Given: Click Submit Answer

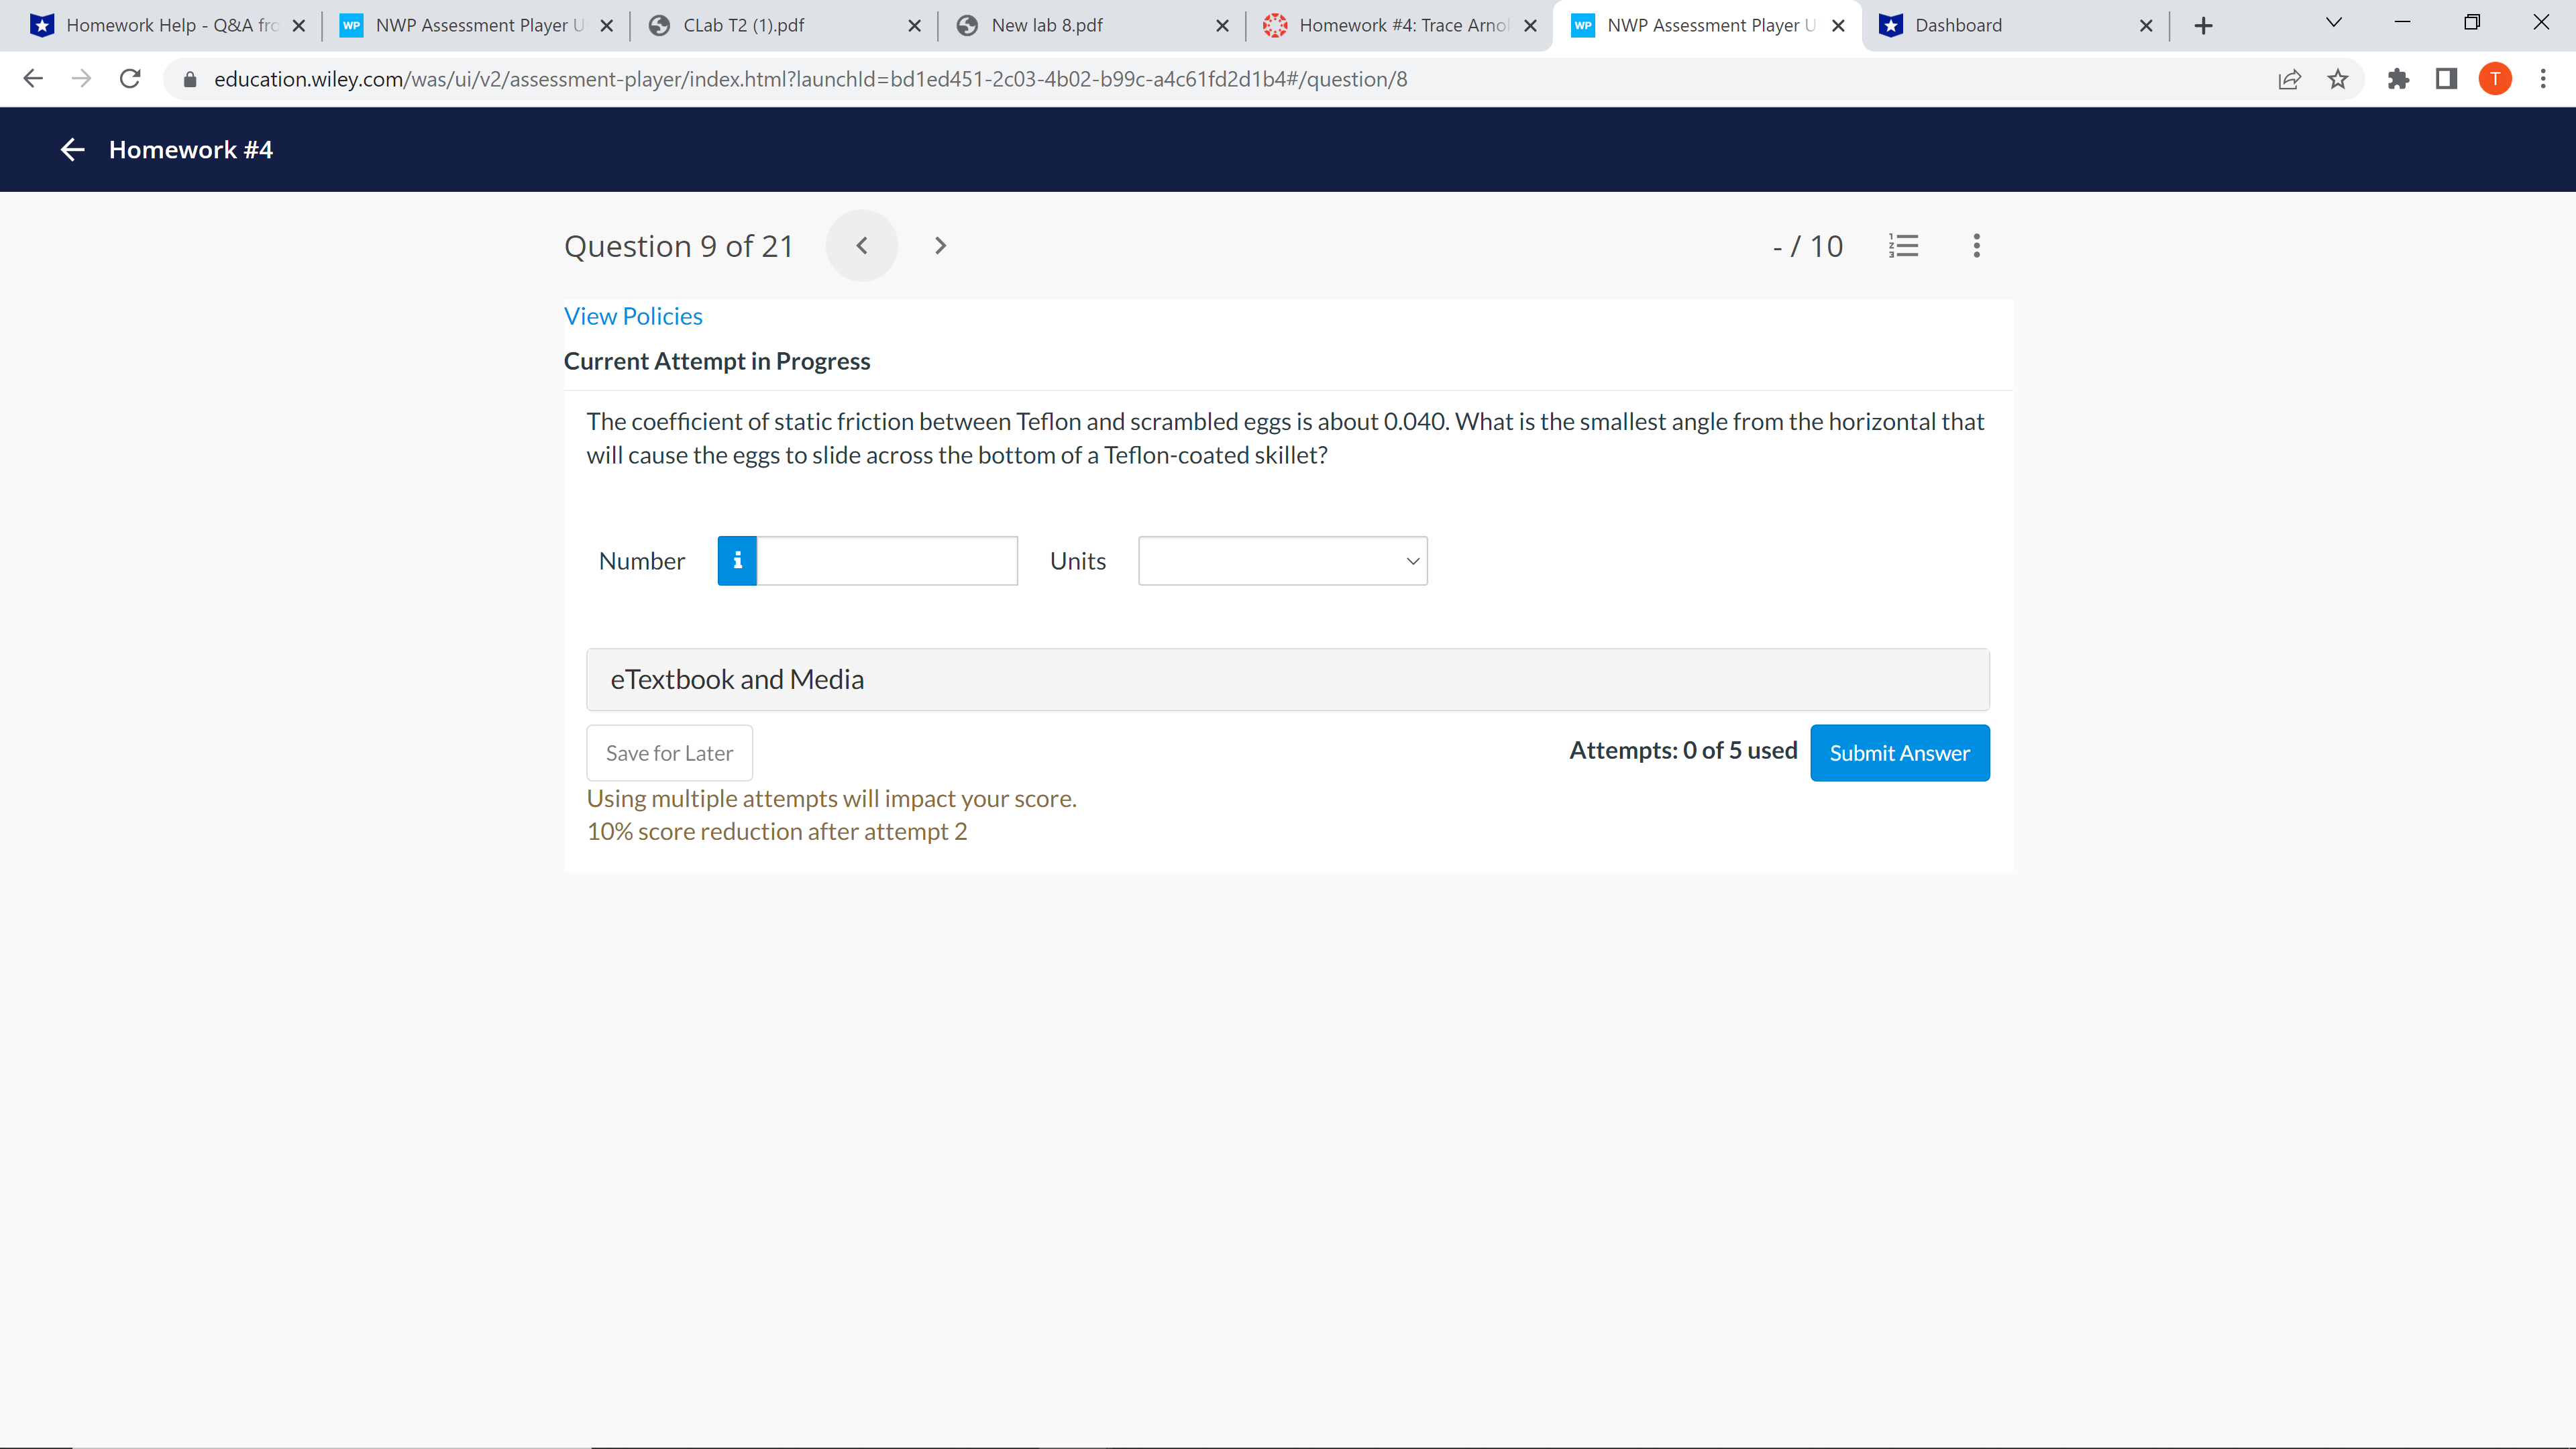Looking at the screenshot, I should [1899, 752].
